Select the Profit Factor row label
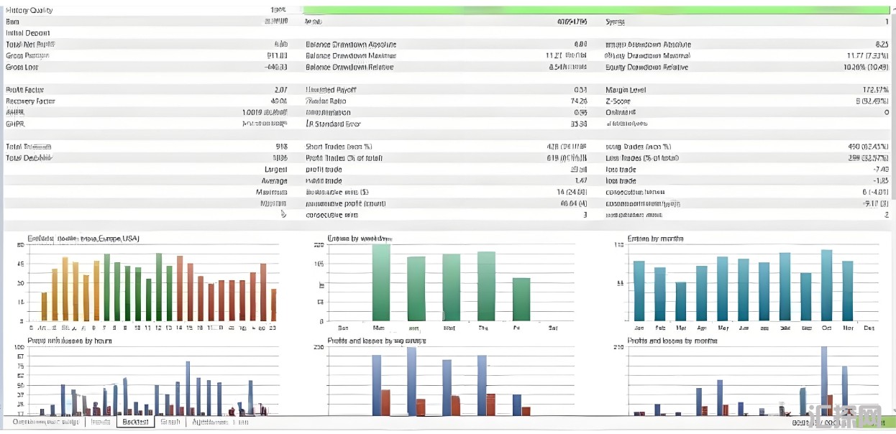 25,90
